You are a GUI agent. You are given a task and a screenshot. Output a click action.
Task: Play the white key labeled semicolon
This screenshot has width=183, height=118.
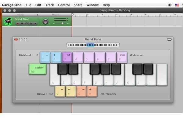(x=151, y=80)
